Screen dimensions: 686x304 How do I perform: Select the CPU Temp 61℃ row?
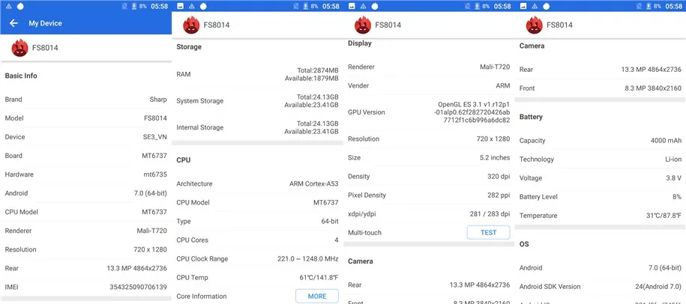[x=257, y=277]
